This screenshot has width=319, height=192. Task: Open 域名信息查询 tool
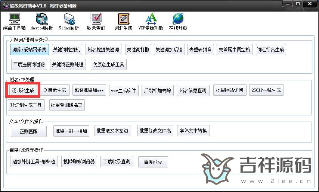tap(193, 90)
